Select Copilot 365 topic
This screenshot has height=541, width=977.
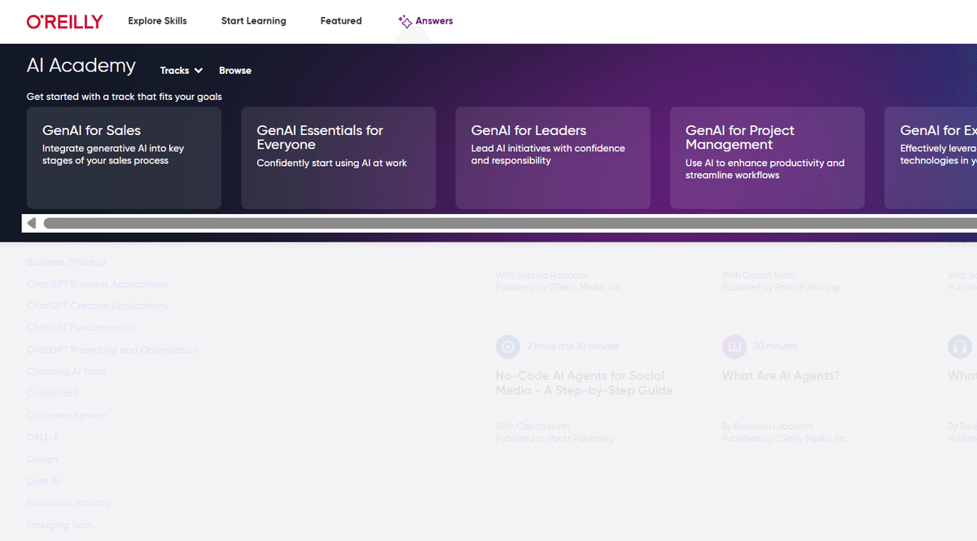(53, 394)
